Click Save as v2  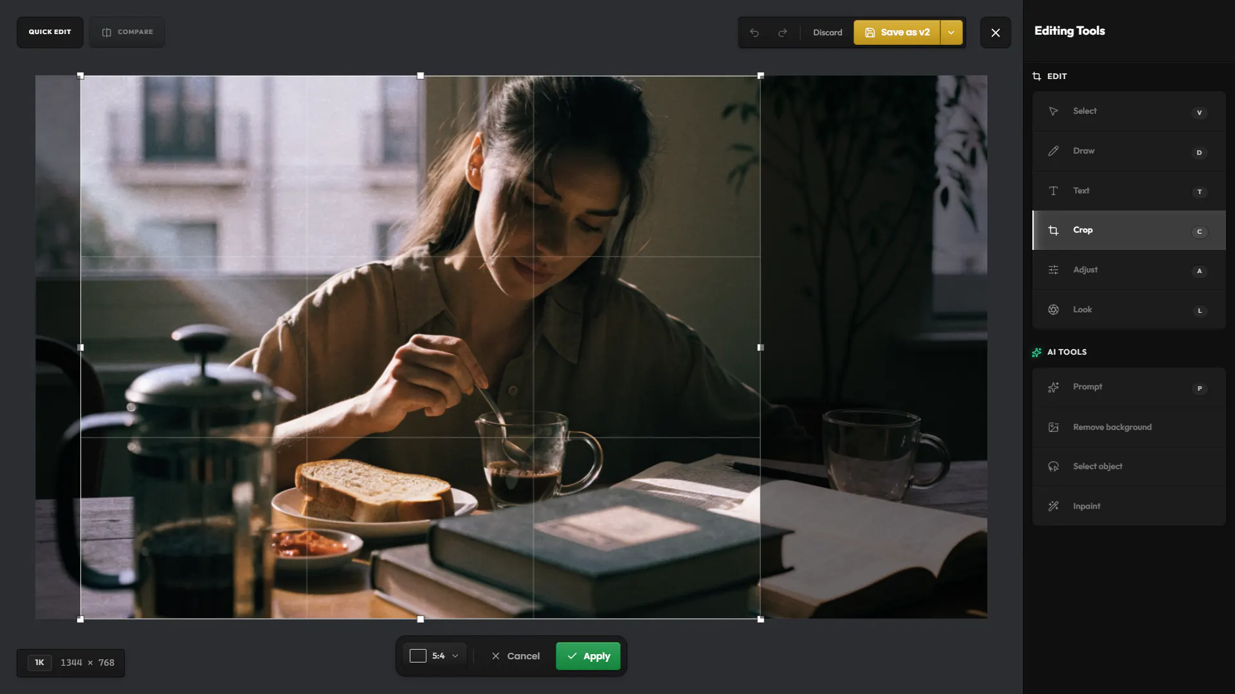click(897, 32)
